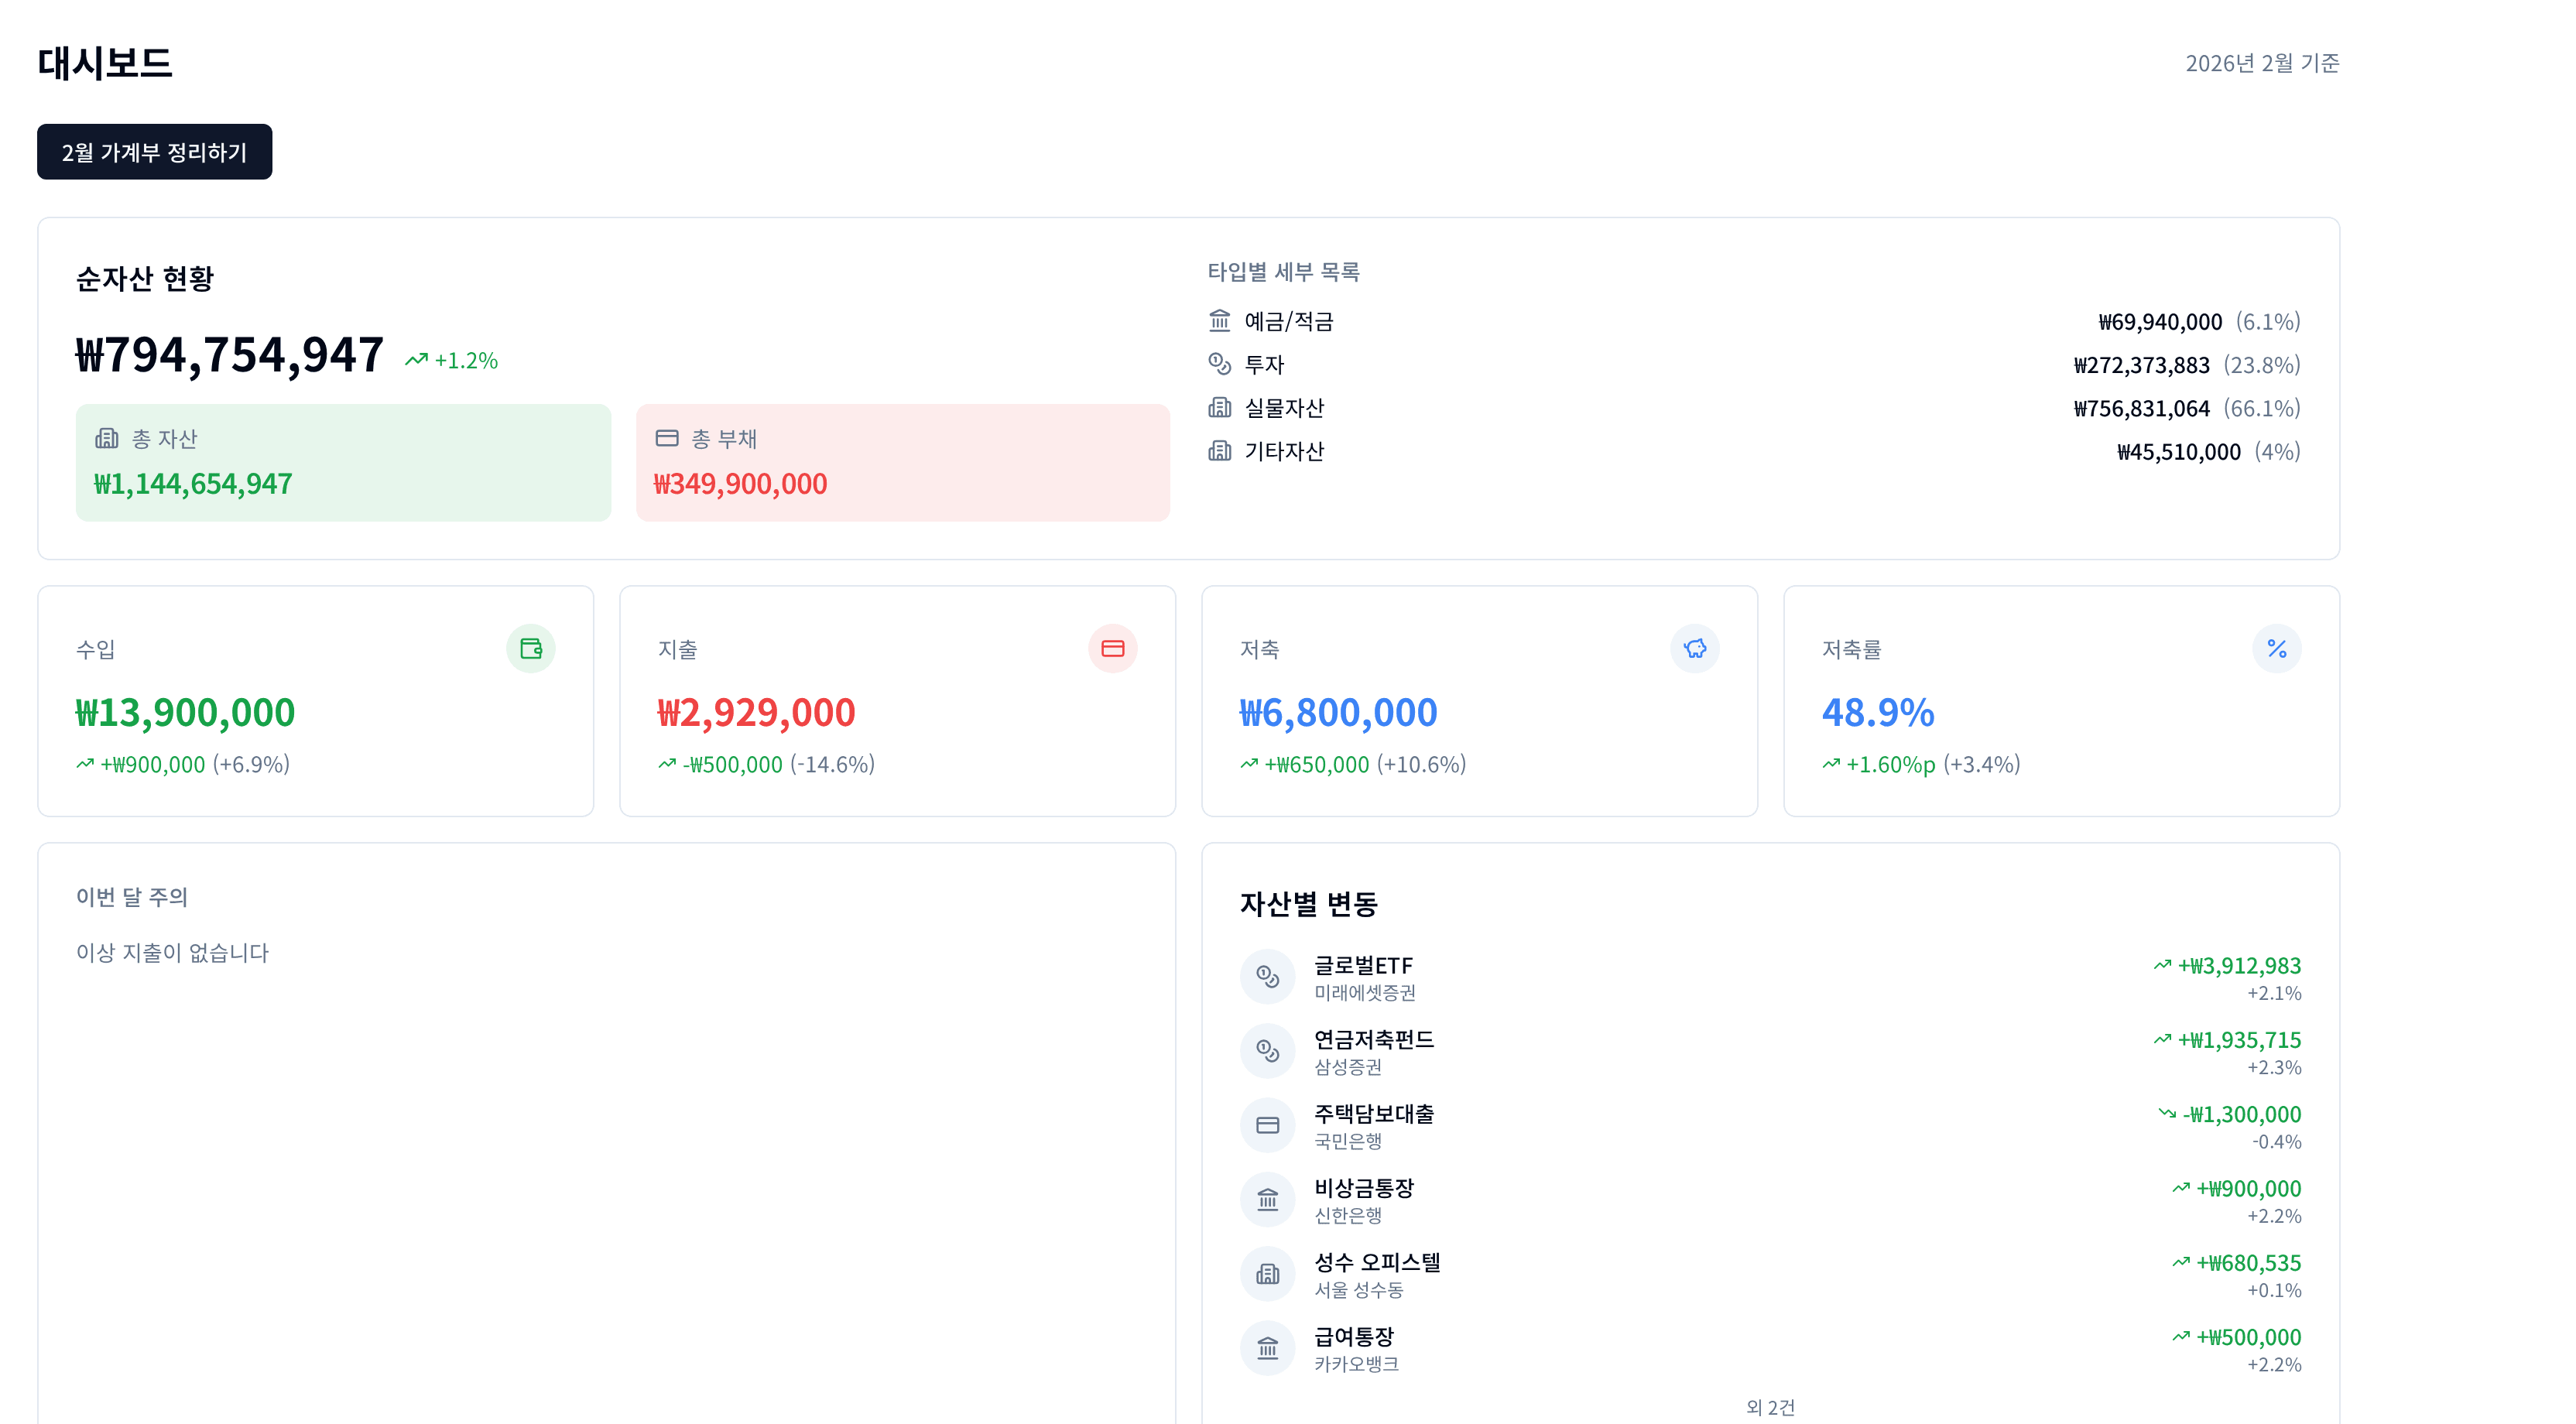Click the building icon for 성수 오피스텔
The width and height of the screenshot is (2576, 1424).
click(x=1267, y=1273)
